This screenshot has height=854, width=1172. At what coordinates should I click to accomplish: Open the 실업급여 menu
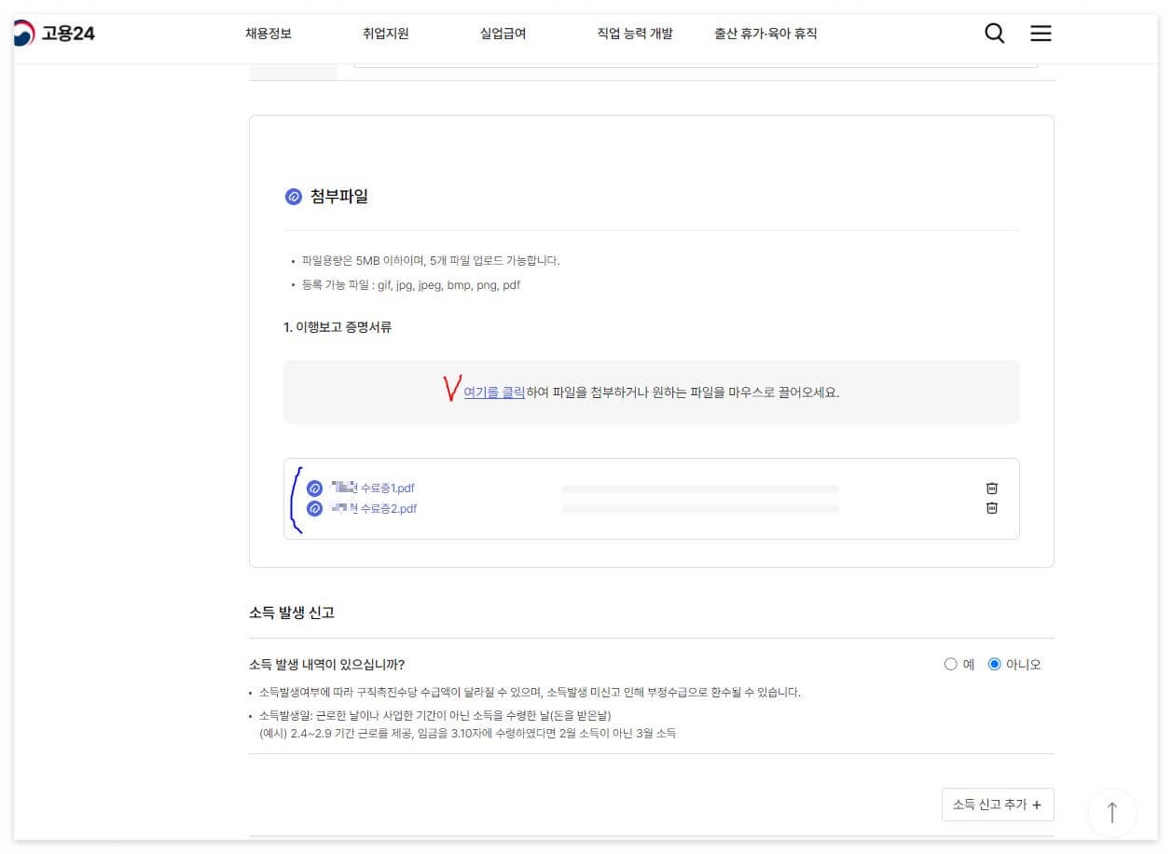[x=502, y=33]
